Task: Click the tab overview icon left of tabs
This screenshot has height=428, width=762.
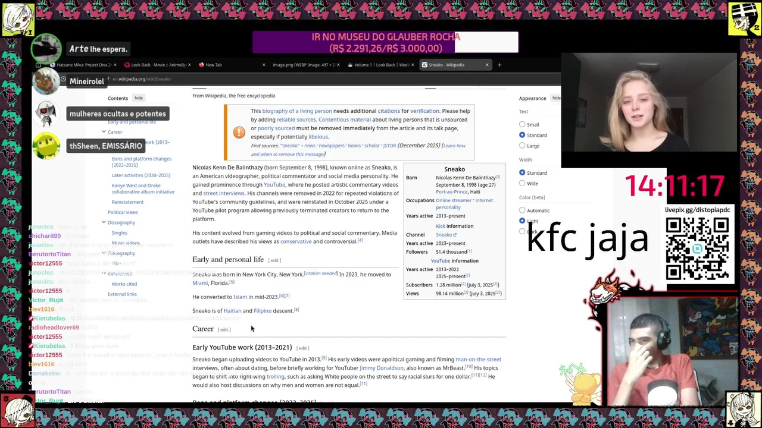Action: point(38,65)
